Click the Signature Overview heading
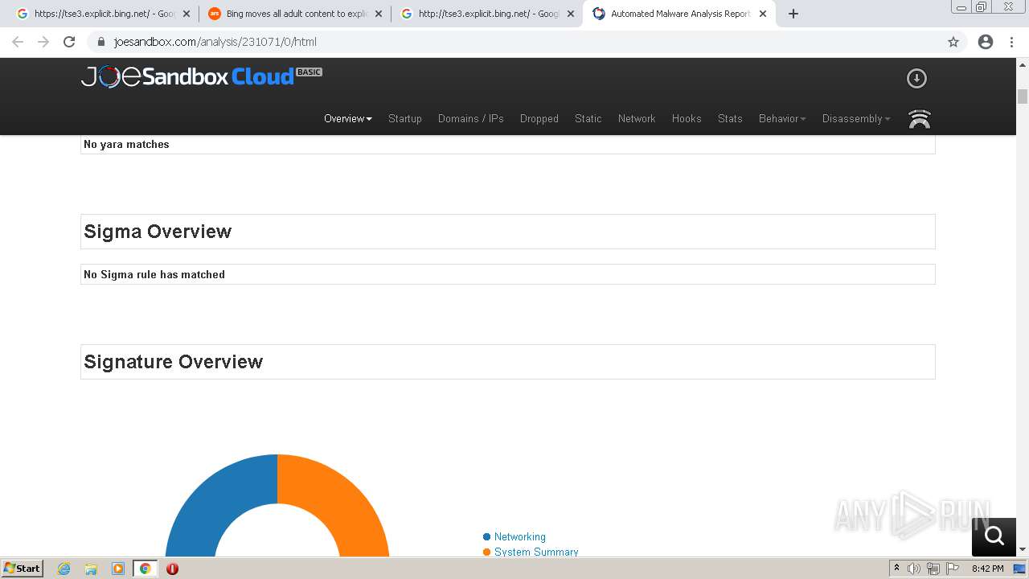The height and width of the screenshot is (579, 1029). [x=174, y=362]
